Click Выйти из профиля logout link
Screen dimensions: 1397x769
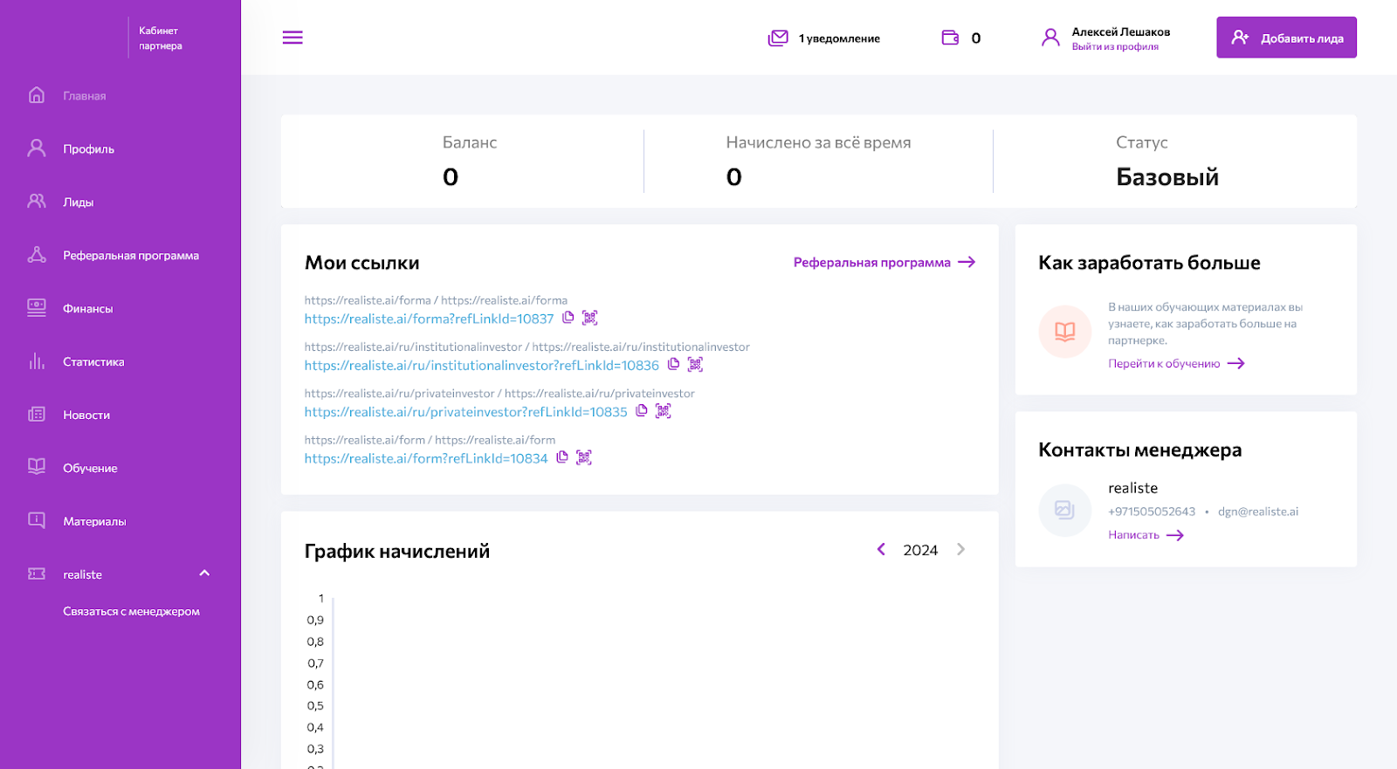(1115, 47)
